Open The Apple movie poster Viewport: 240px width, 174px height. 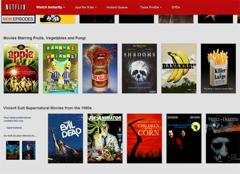pos(21,69)
